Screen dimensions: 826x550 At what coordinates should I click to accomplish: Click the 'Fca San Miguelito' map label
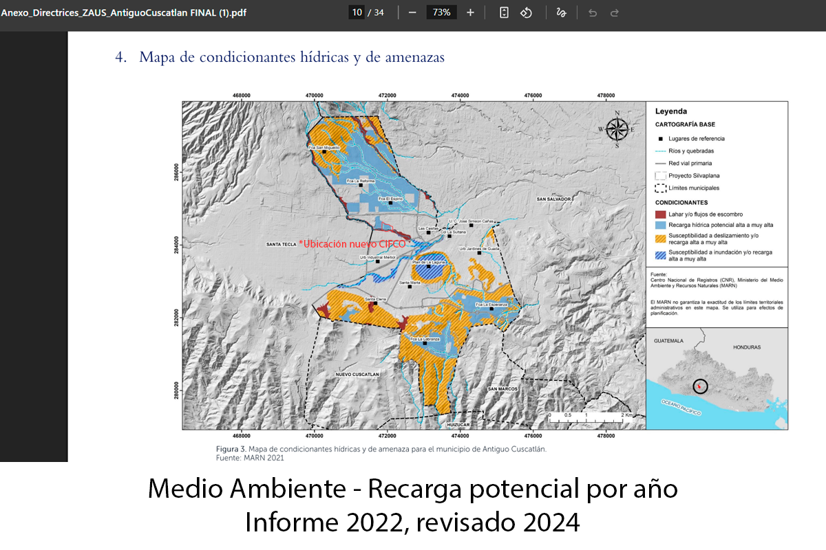click(324, 147)
